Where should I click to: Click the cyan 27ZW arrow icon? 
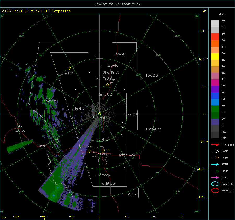215,165
